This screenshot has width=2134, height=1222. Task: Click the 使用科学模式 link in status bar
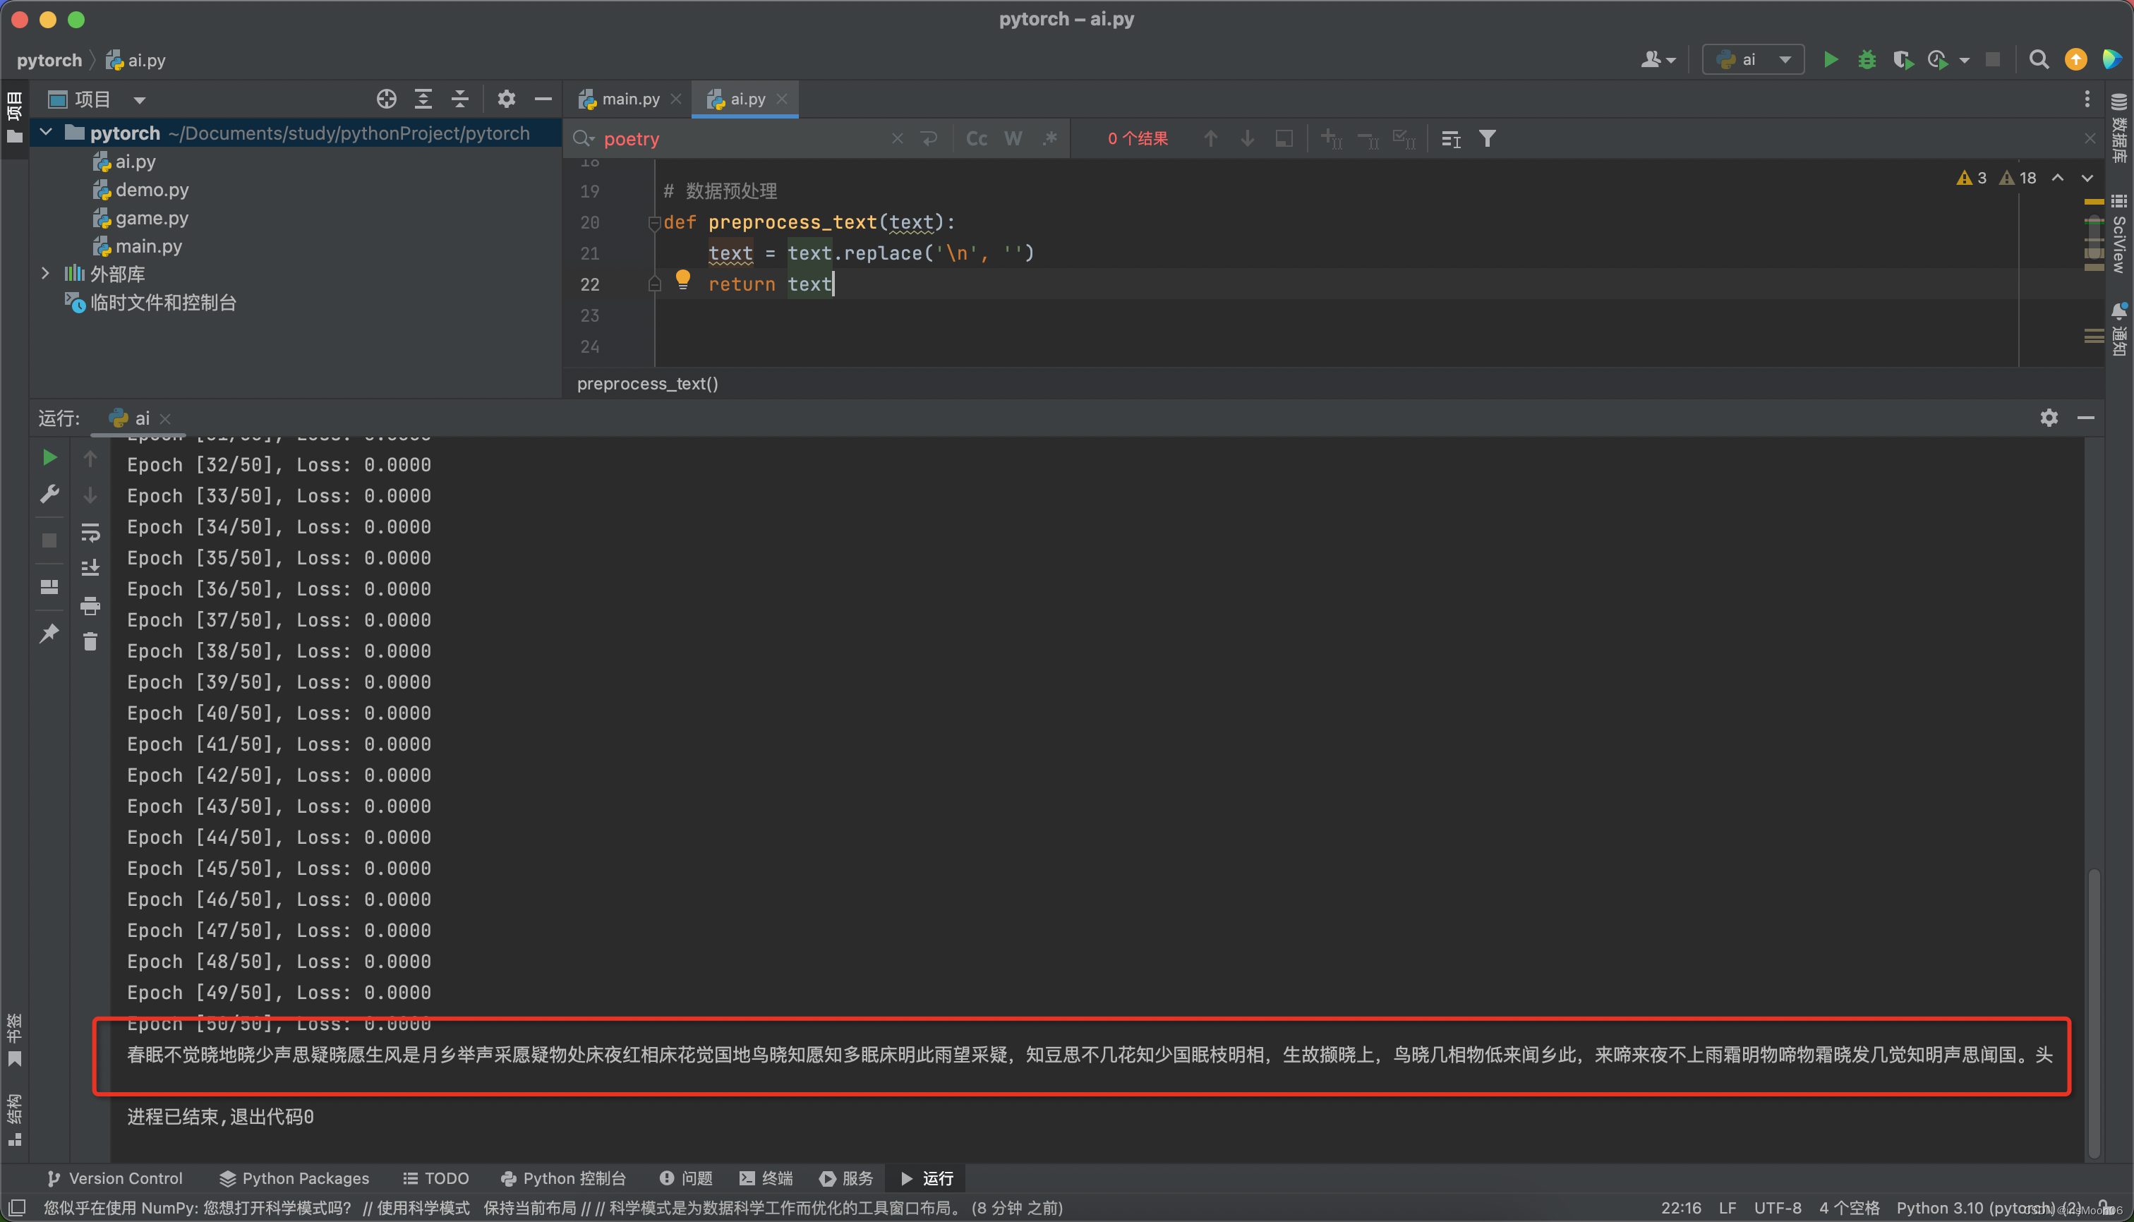[x=423, y=1208]
